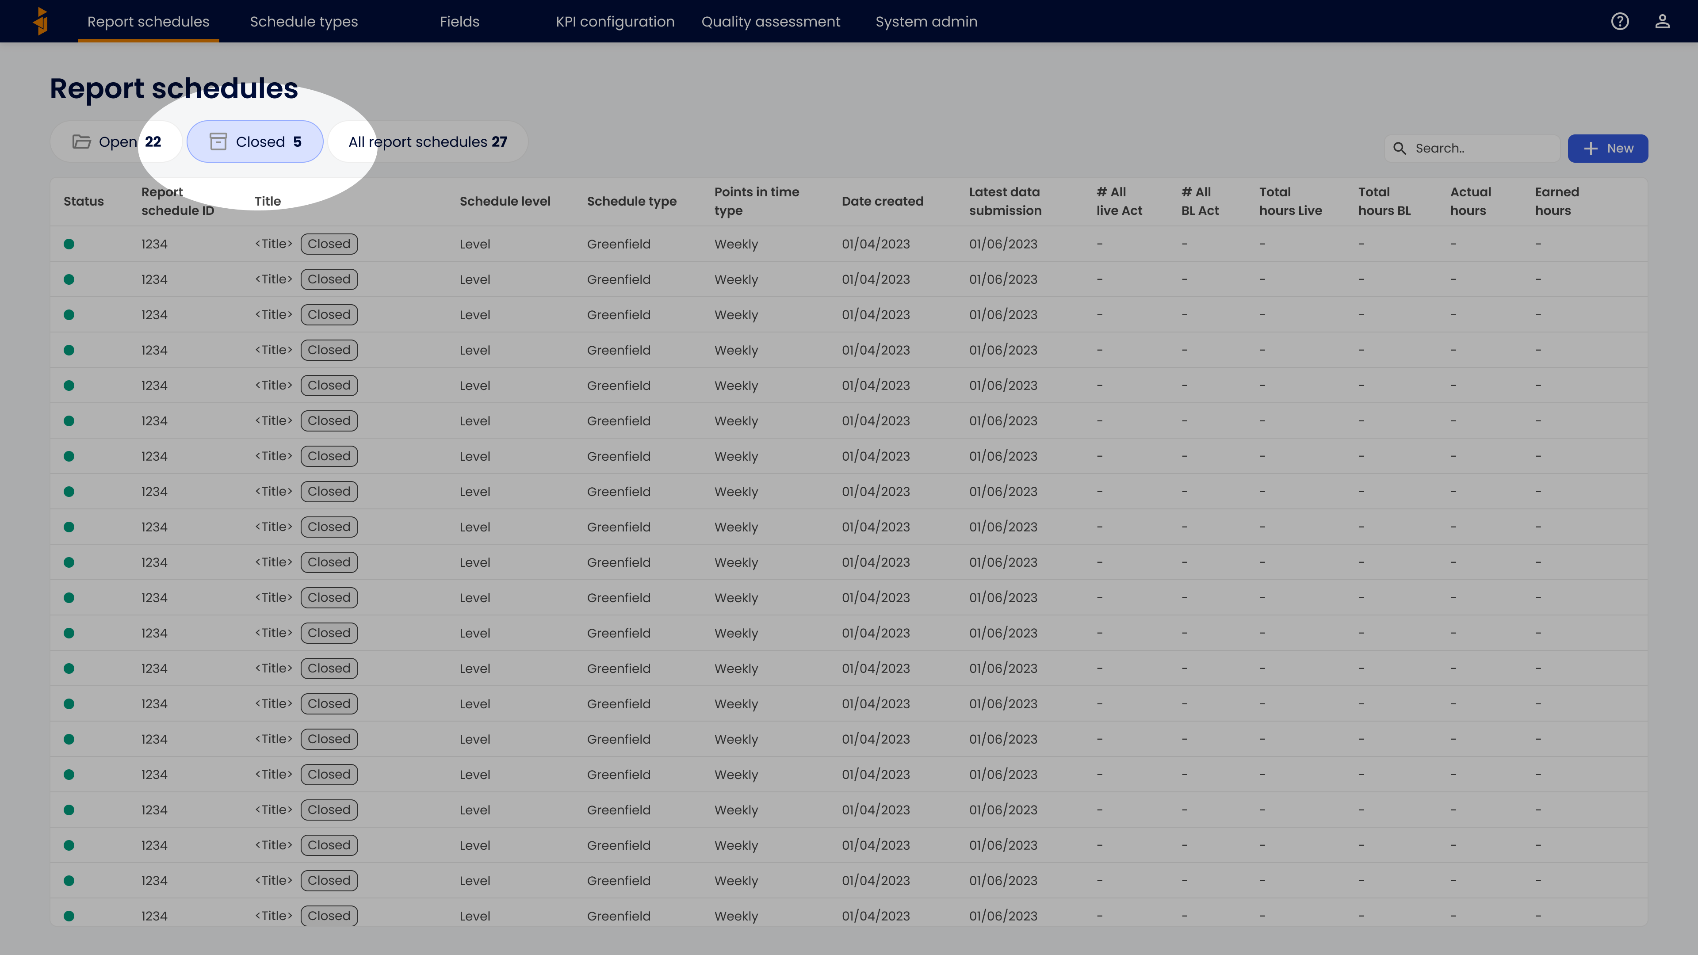This screenshot has width=1698, height=955.
Task: Click the green status dot in the first row
Action: tap(69, 244)
